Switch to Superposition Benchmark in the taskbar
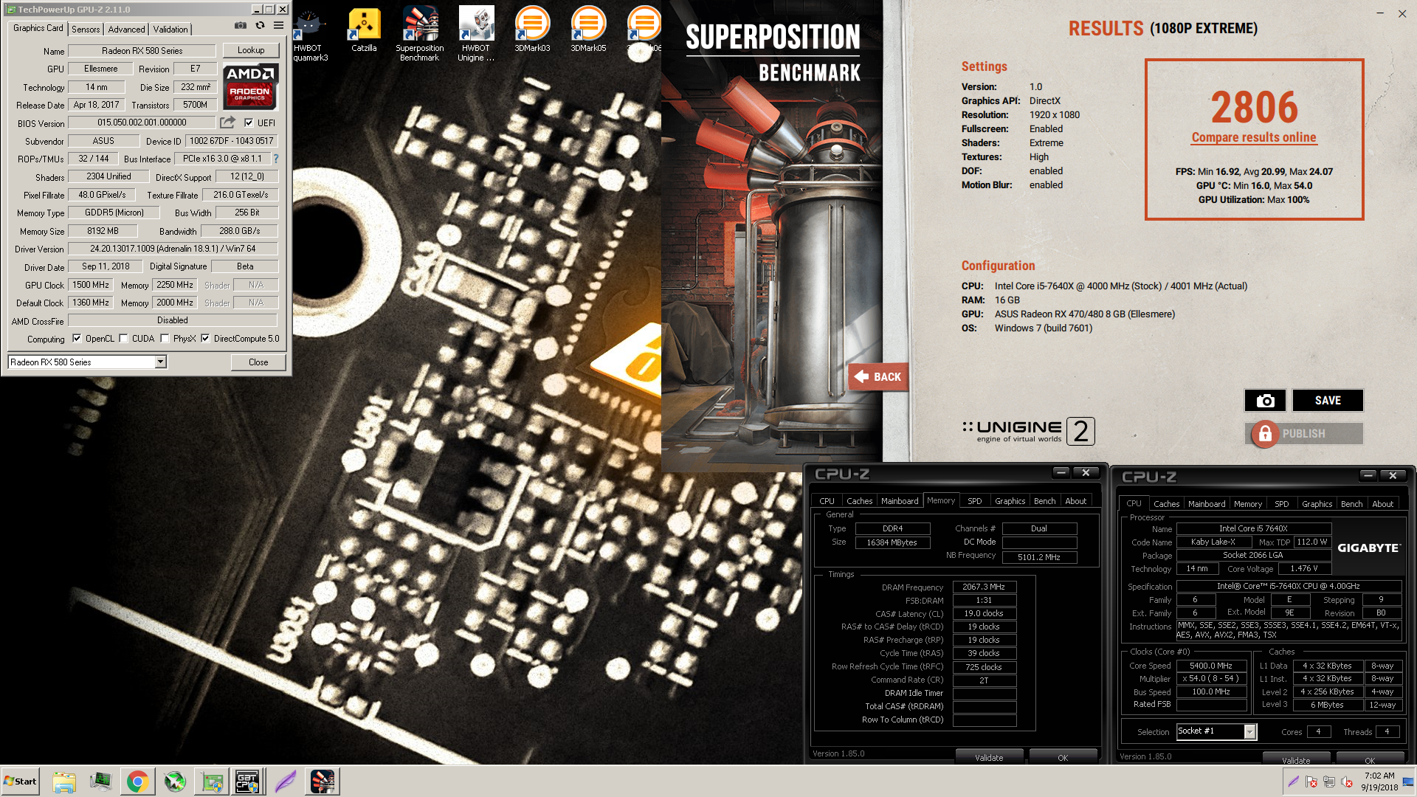1417x797 pixels. tap(323, 782)
